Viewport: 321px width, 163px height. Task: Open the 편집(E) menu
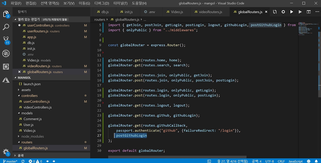[31, 3]
